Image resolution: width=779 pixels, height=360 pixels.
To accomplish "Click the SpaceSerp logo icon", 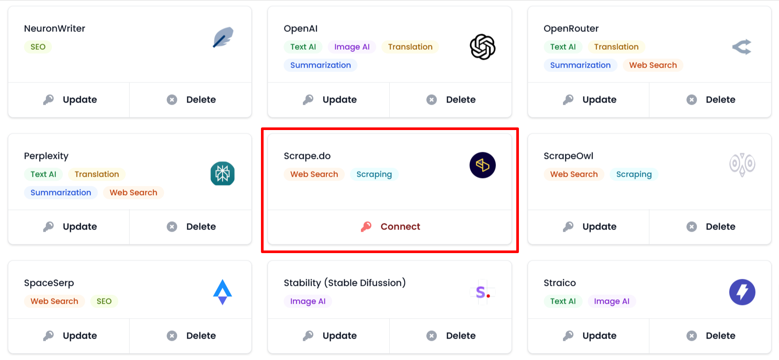I will pos(223,292).
